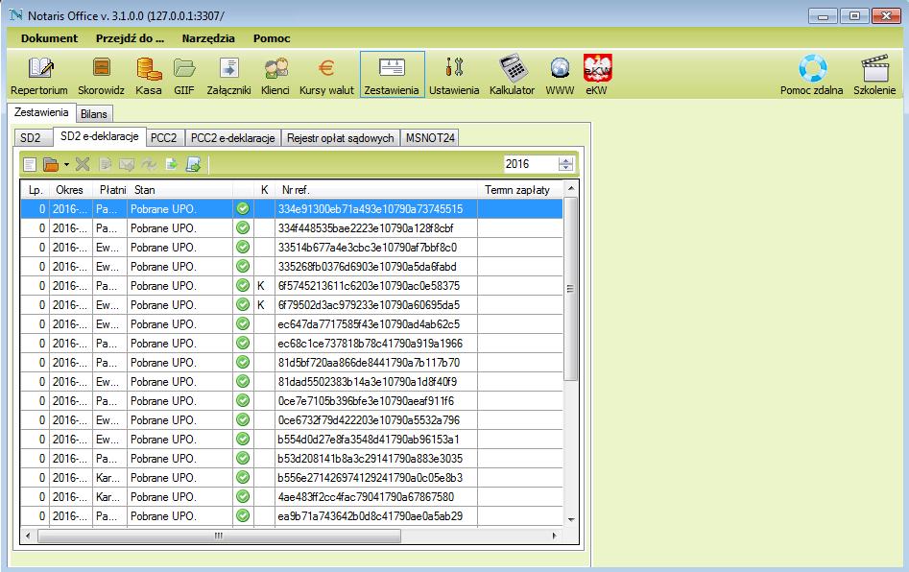Open Kursy walut exchange rates
The image size is (909, 572).
click(326, 76)
